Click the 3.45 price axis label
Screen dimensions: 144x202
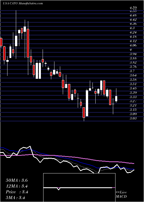tap(133, 88)
